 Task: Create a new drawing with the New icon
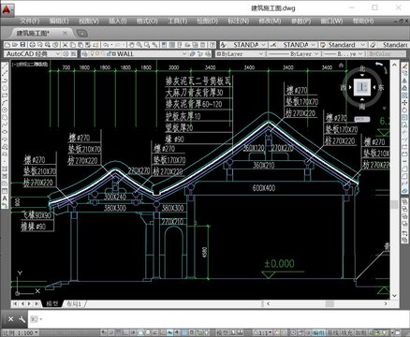(x=7, y=45)
